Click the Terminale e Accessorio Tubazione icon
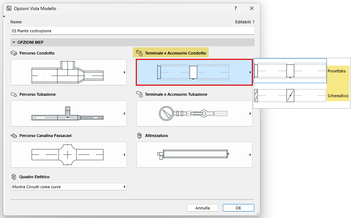This screenshot has width=352, height=218. point(139,94)
